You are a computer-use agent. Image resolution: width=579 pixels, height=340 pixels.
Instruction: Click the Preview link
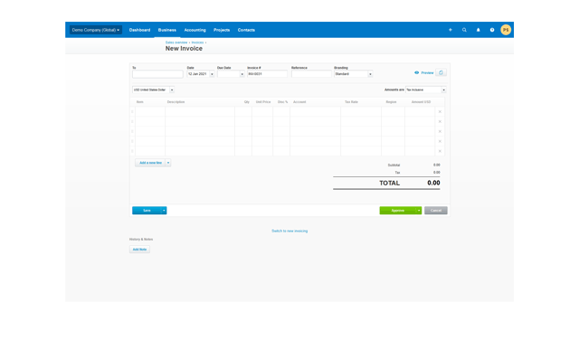point(427,72)
